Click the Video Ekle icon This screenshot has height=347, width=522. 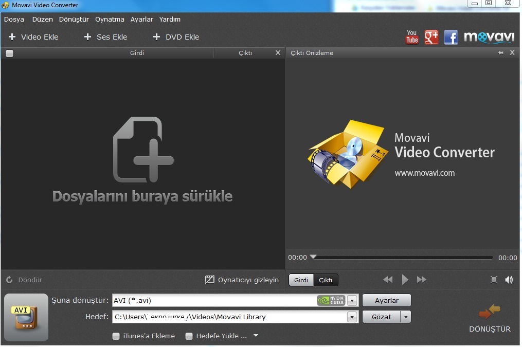[12, 36]
